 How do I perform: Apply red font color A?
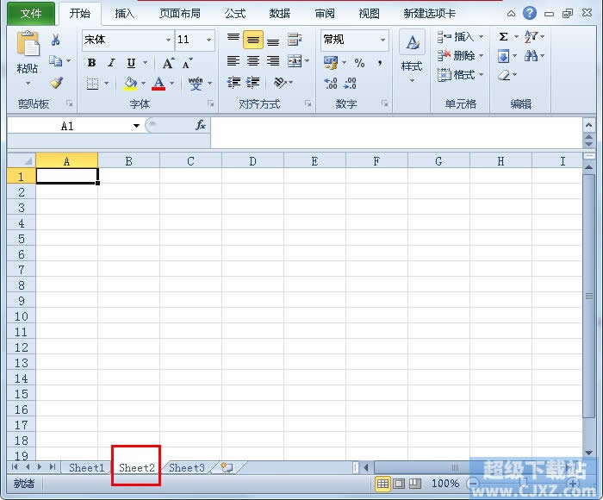(x=159, y=84)
